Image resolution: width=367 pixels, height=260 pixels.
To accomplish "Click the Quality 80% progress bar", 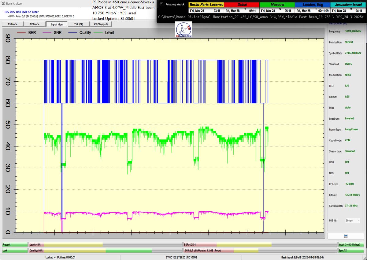I will pyautogui.click(x=106, y=251).
